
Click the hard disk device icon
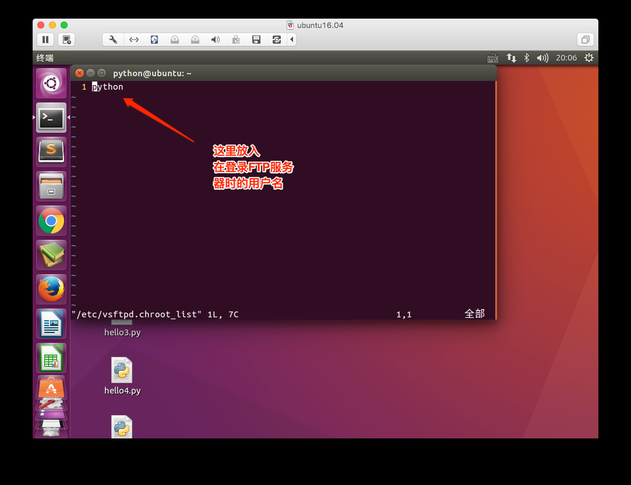tap(154, 40)
